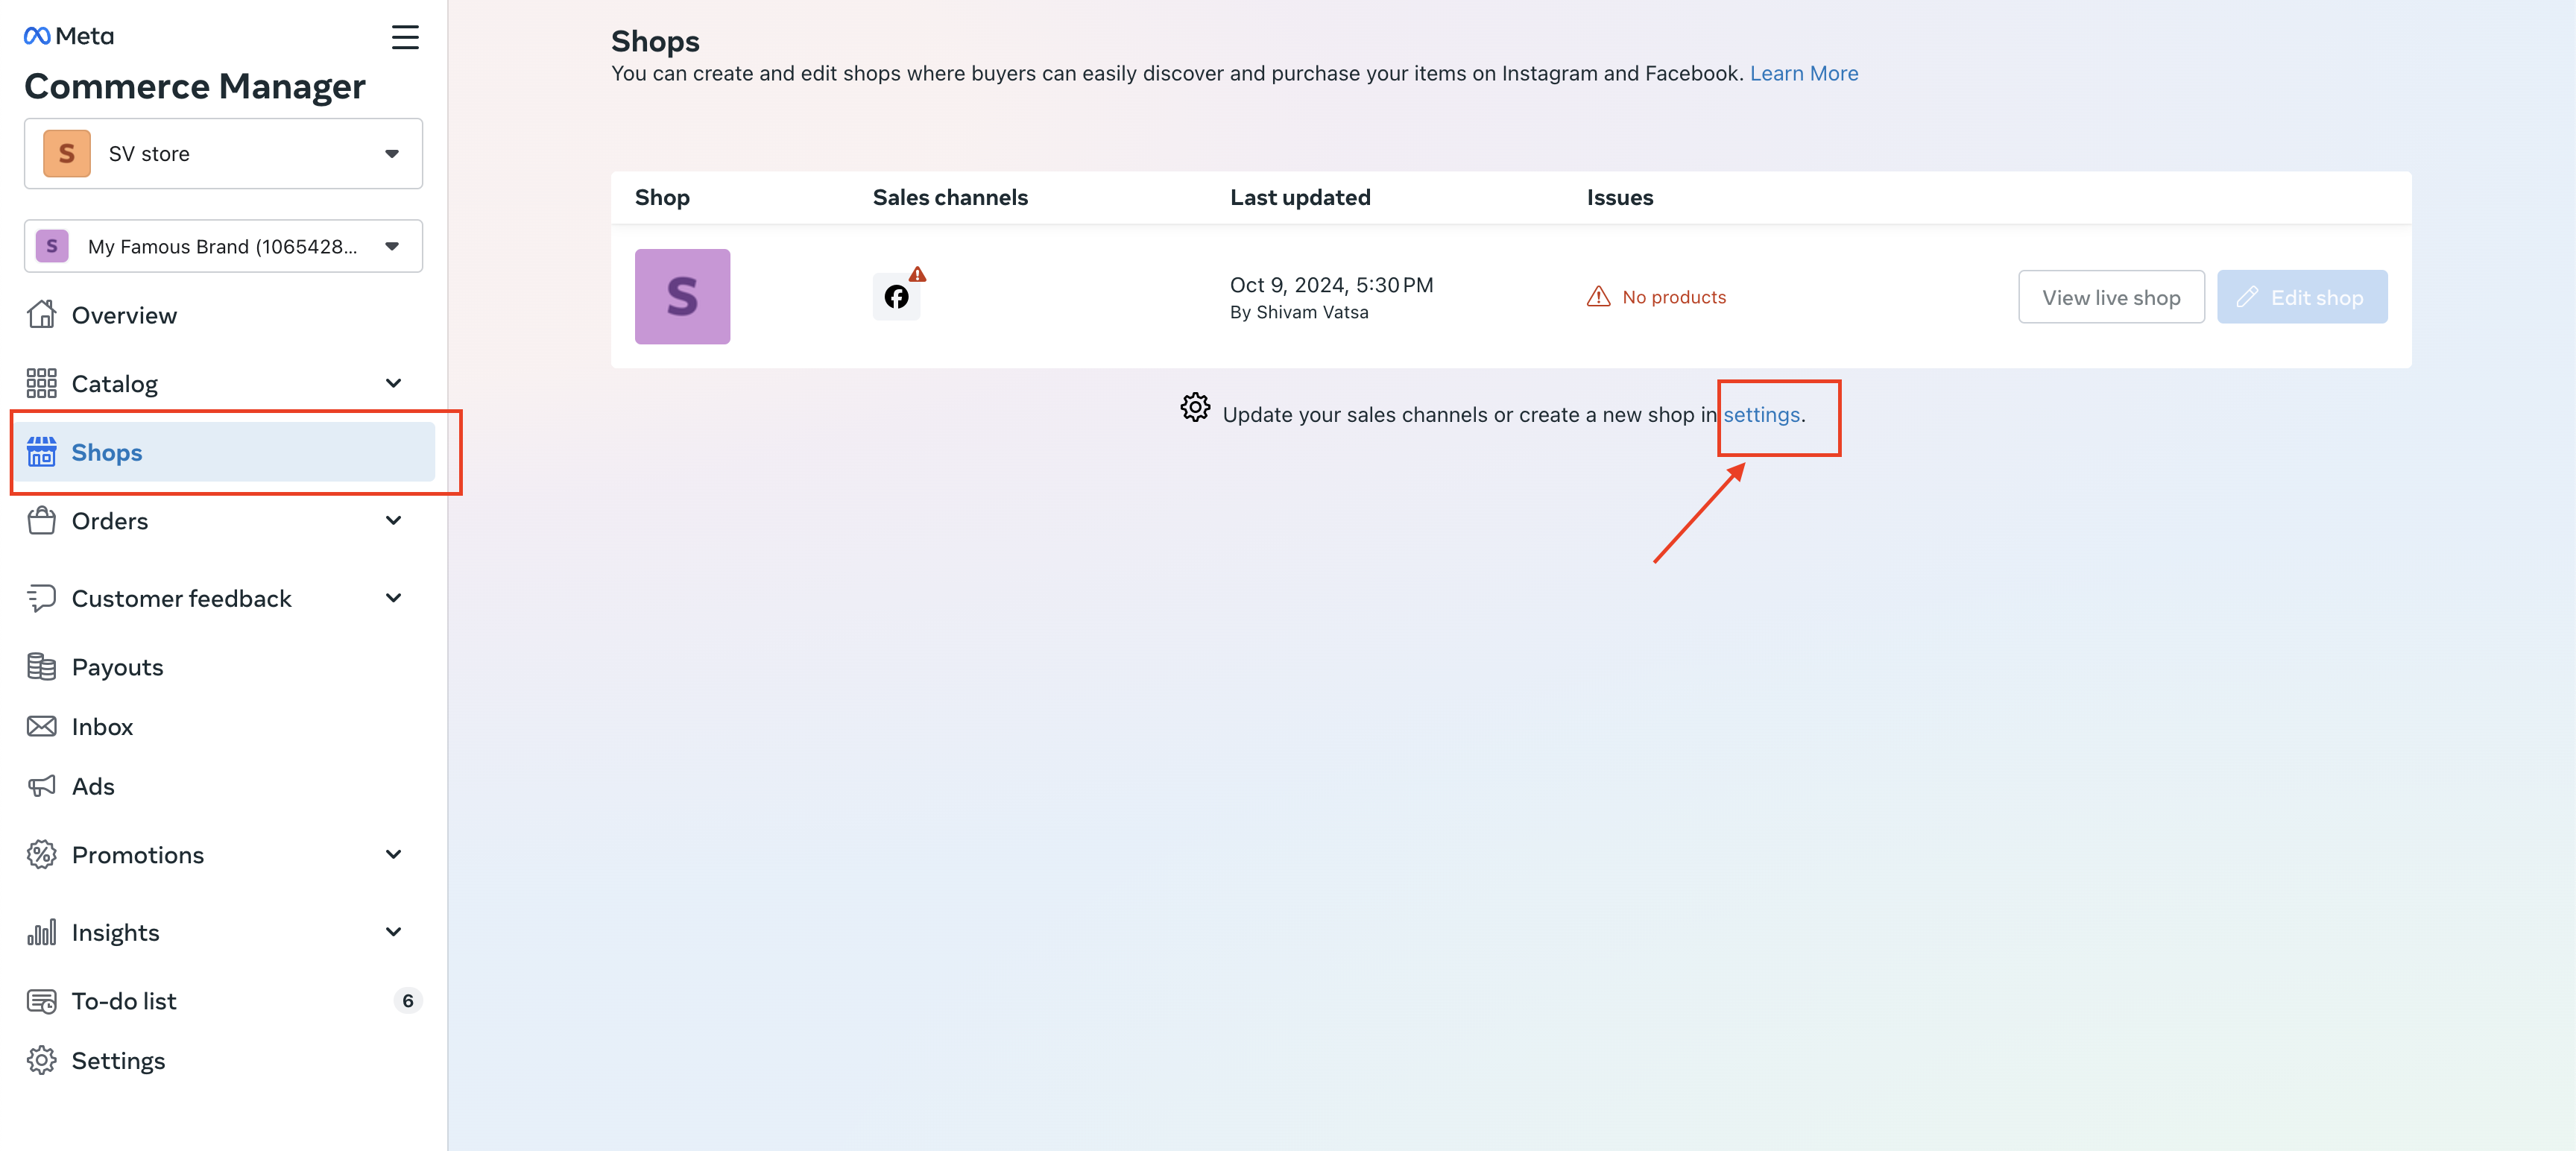The image size is (2576, 1151).
Task: Click the Meta logo
Action: click(x=69, y=36)
